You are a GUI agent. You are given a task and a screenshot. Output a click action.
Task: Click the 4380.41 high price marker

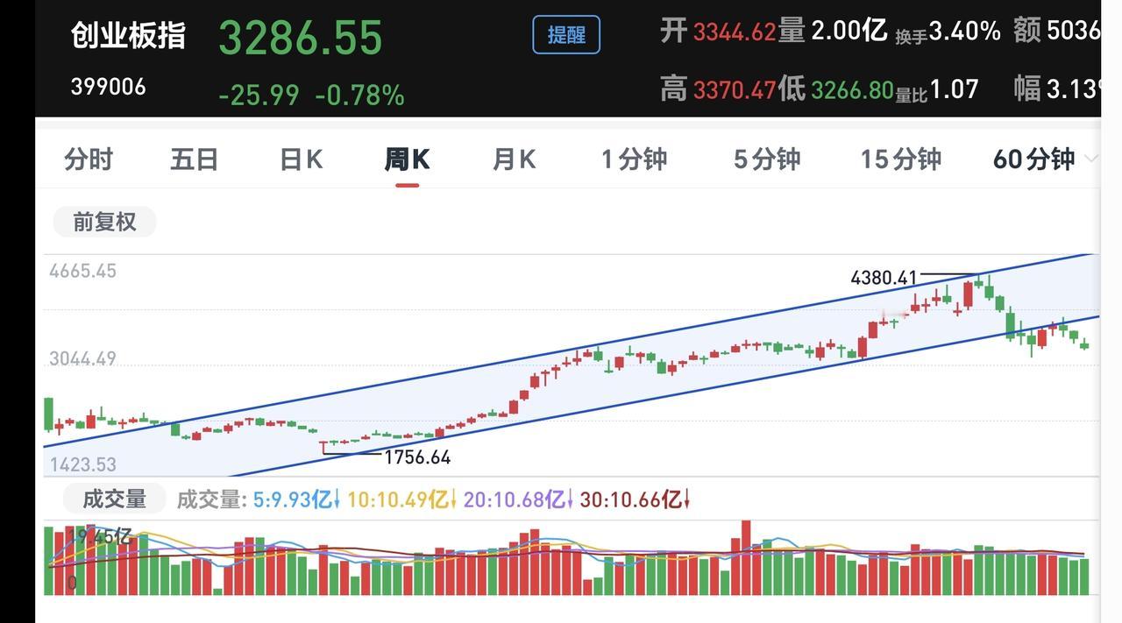[884, 278]
